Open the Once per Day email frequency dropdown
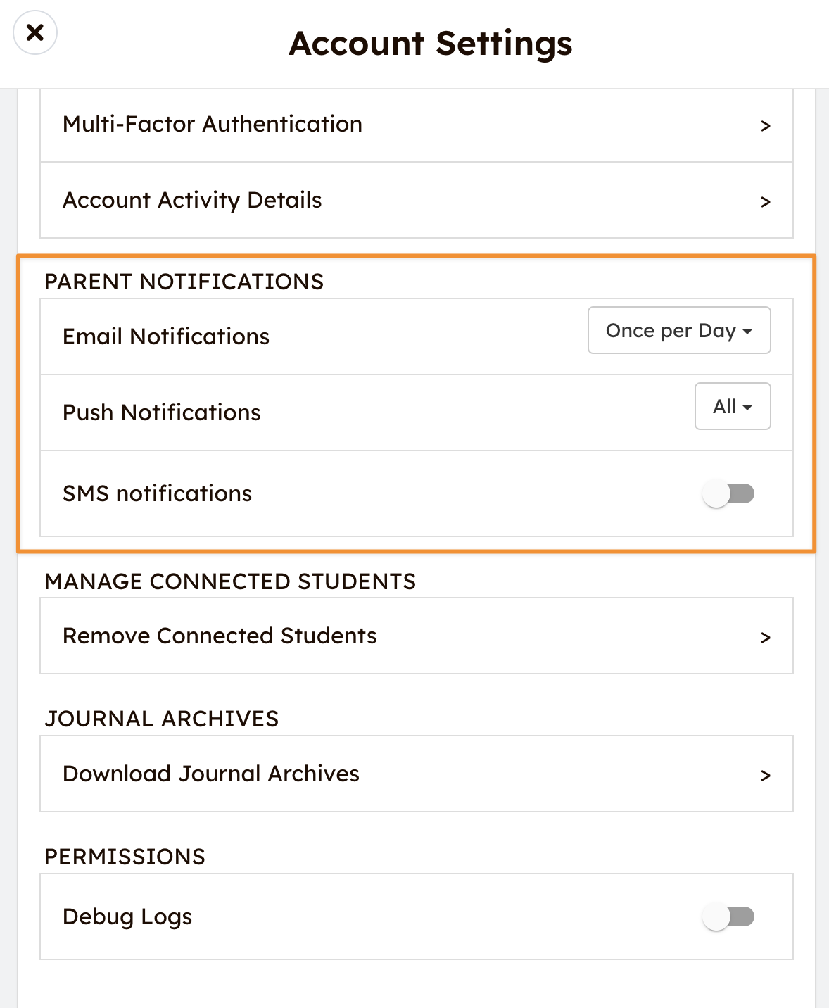 pyautogui.click(x=671, y=330)
